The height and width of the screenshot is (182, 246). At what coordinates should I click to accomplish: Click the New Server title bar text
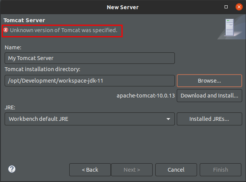coord(123,7)
